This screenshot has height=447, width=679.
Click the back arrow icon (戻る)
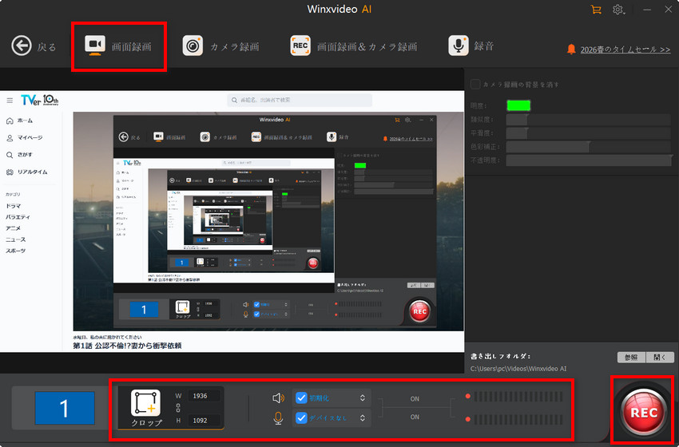click(22, 46)
